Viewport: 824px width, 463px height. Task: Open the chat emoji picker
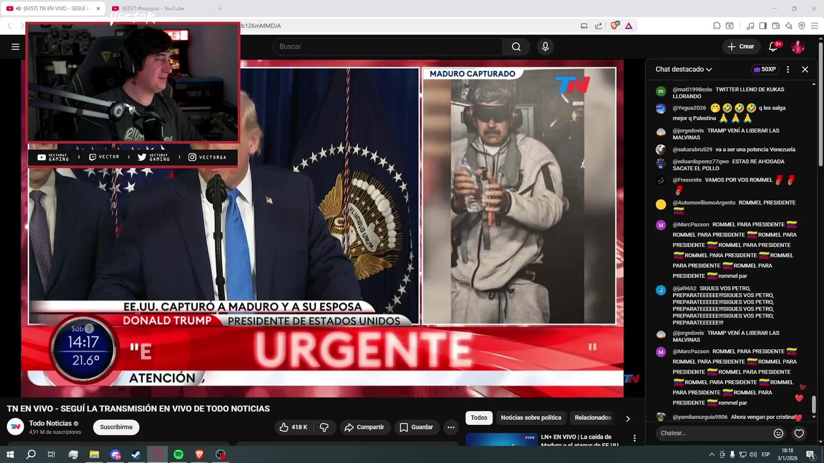click(778, 433)
